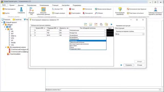Viewport: 164px width, 92px height.
Task: Select the DTS curve in tree
Action: 13,38
